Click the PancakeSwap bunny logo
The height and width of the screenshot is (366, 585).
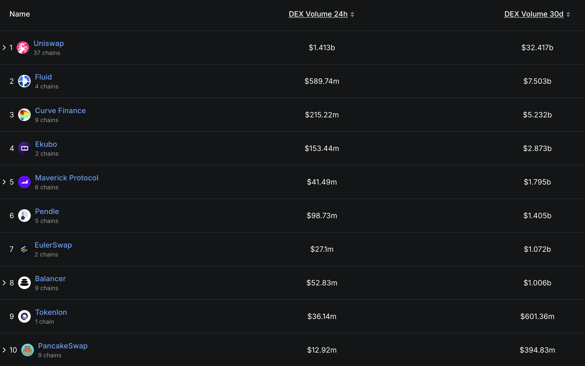[x=27, y=350]
